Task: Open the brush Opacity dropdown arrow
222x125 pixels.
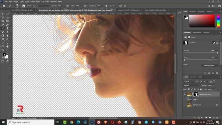Action: click(63, 6)
